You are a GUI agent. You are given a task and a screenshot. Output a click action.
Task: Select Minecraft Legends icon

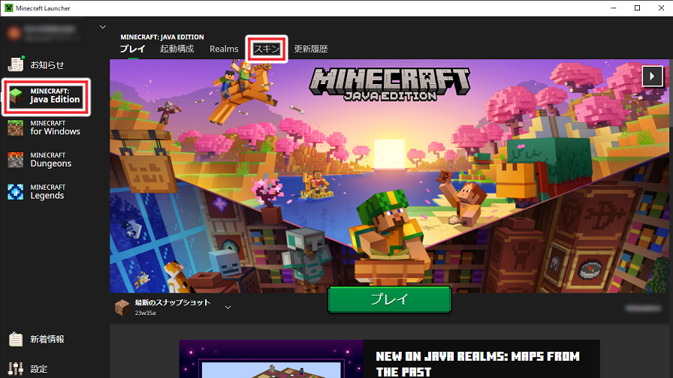16,191
